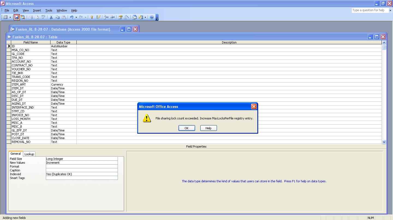Click the Build wand icon
The image size is (393, 220).
[126, 17]
